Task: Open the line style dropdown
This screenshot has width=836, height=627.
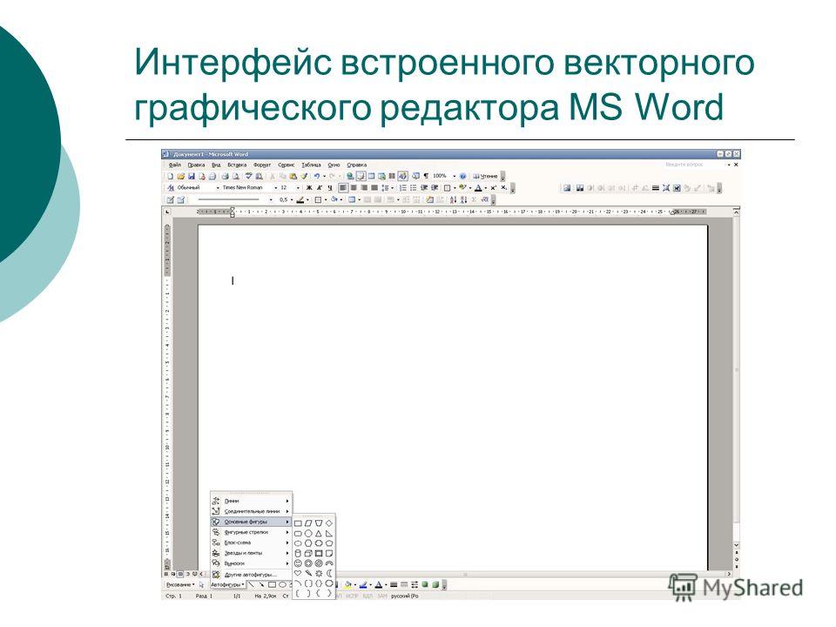Action: coord(271,200)
